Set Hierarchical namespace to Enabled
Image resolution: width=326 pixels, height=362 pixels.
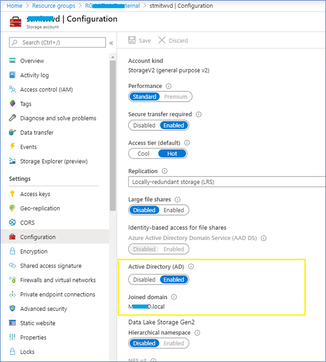[174, 343]
